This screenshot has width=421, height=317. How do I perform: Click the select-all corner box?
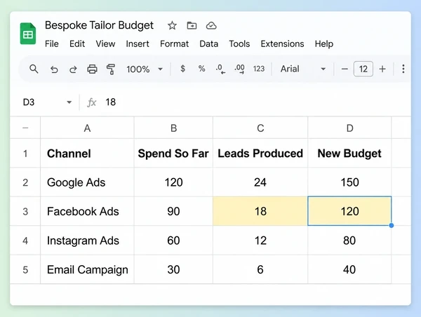tap(25, 128)
